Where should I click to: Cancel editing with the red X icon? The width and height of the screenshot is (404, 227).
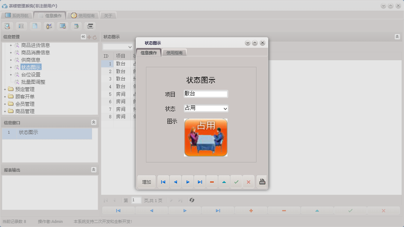tap(248, 181)
